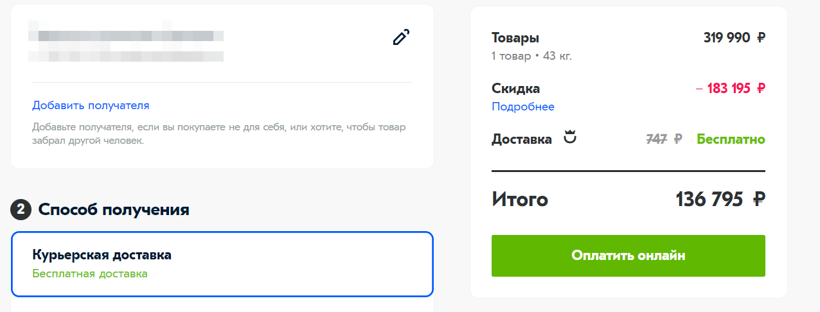The image size is (820, 312).
Task: Open the Подробнее discount details link
Action: [522, 107]
